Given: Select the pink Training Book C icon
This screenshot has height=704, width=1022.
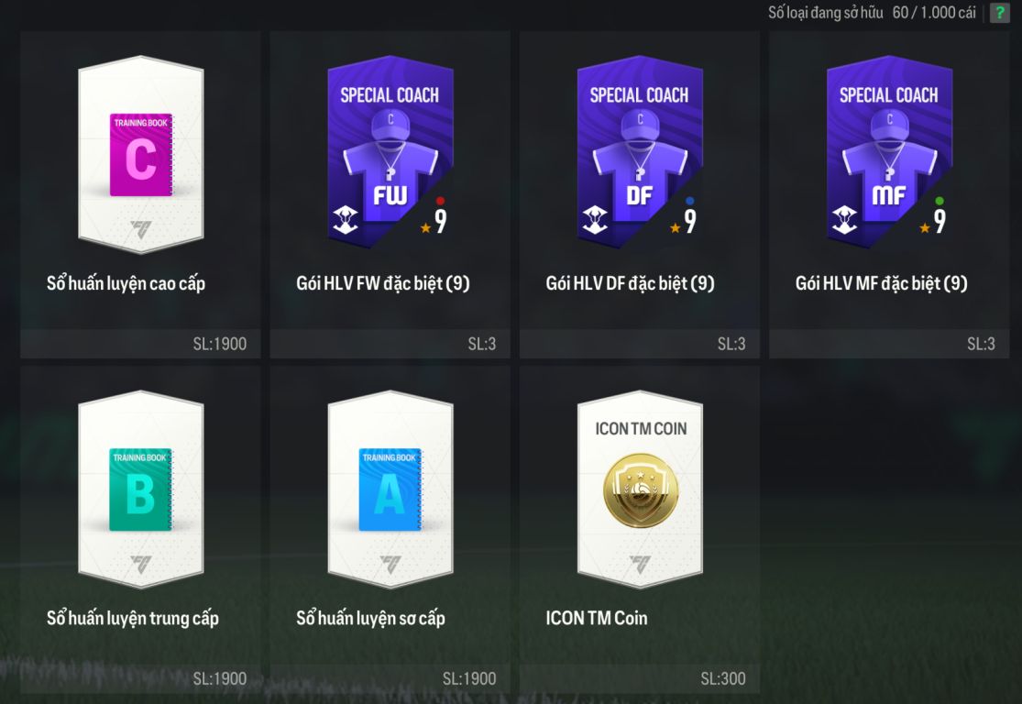Looking at the screenshot, I should coord(141,155).
